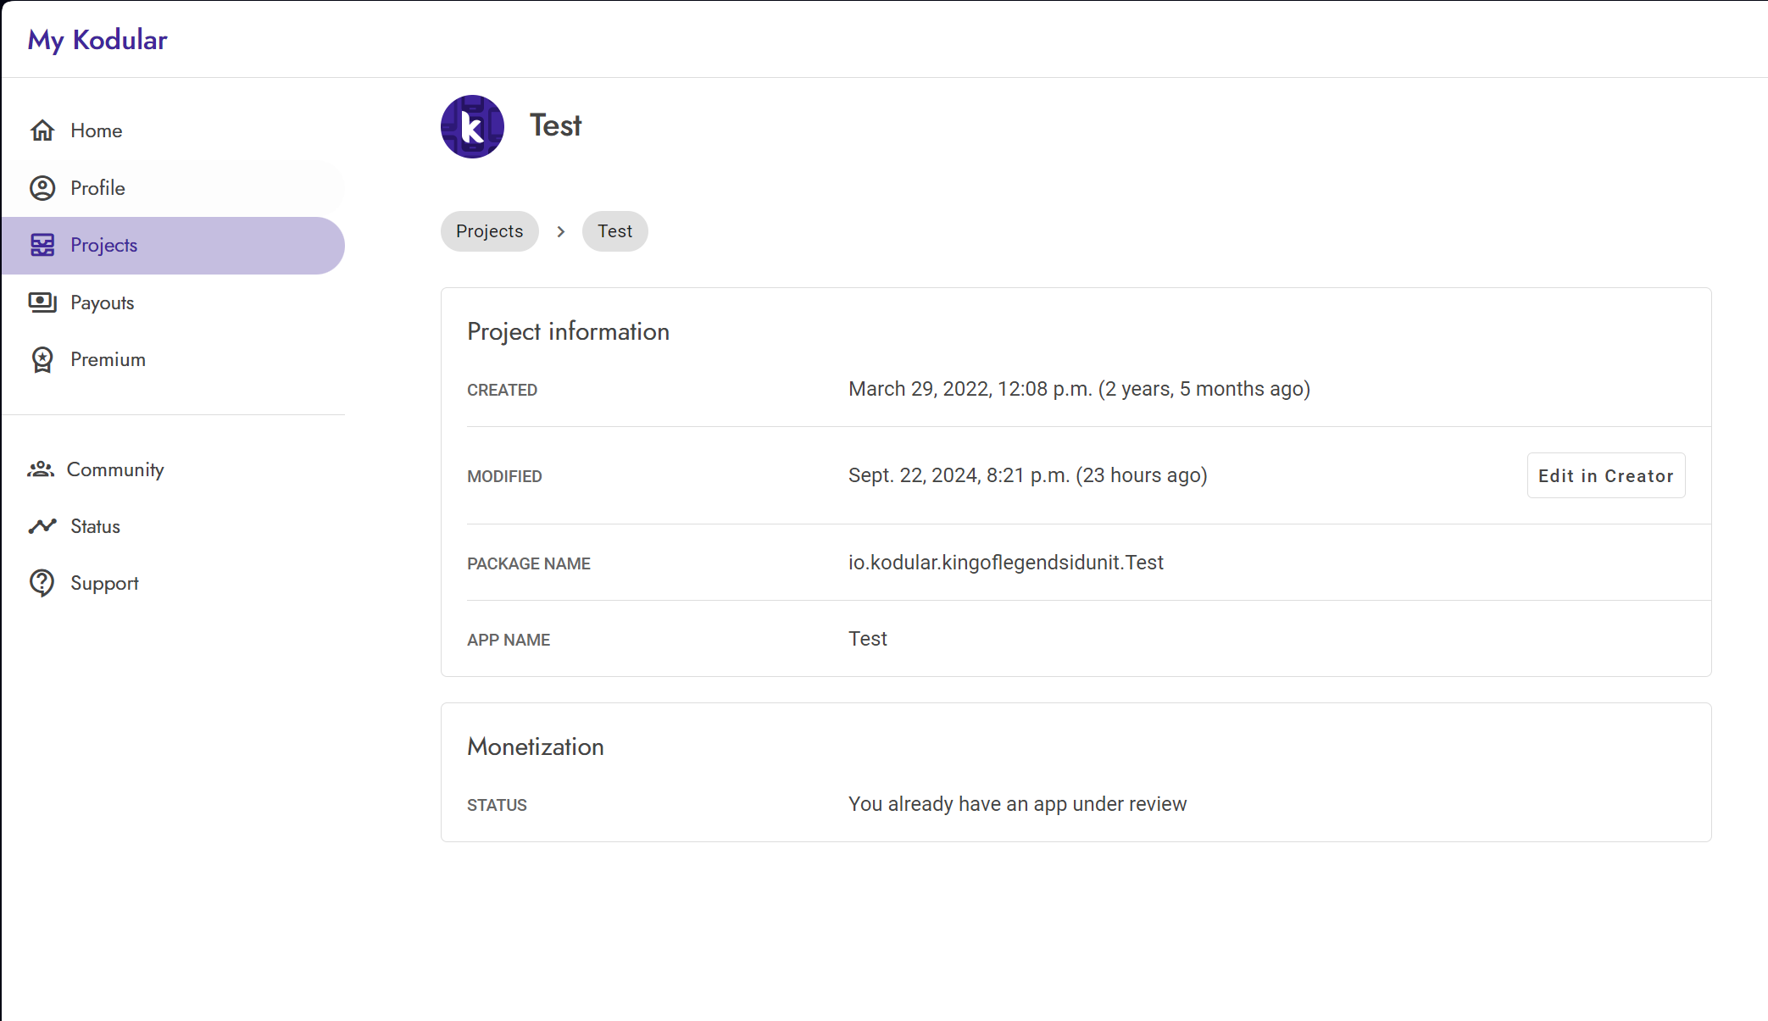1768x1021 pixels.
Task: Click the Projects breadcrumb chip
Action: pyautogui.click(x=489, y=231)
